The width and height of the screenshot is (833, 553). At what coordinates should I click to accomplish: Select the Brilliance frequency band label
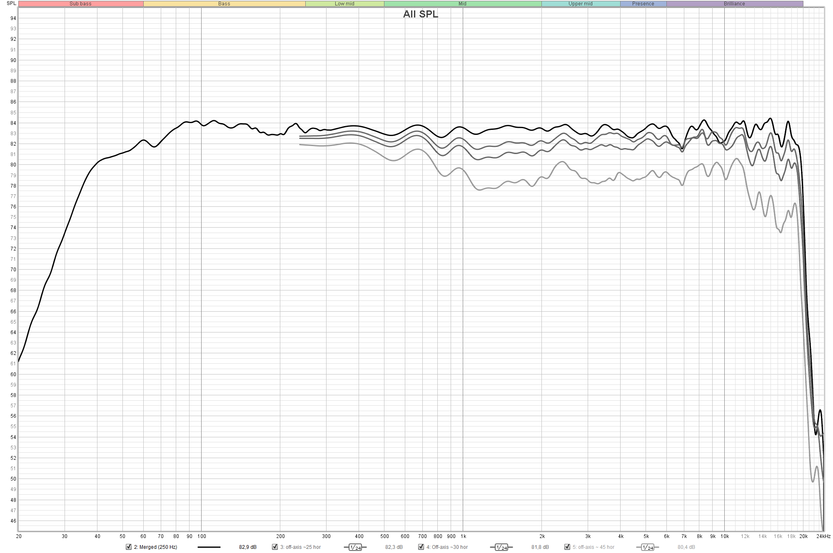tap(735, 4)
